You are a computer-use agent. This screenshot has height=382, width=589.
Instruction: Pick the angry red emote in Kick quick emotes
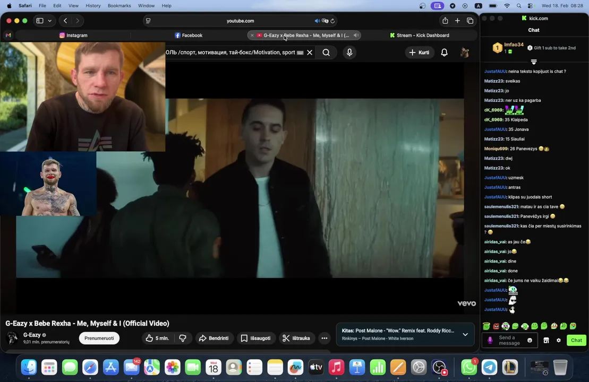tap(496, 326)
